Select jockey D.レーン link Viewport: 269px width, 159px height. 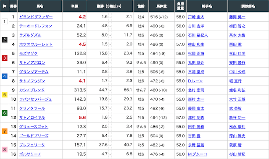(x=195, y=81)
